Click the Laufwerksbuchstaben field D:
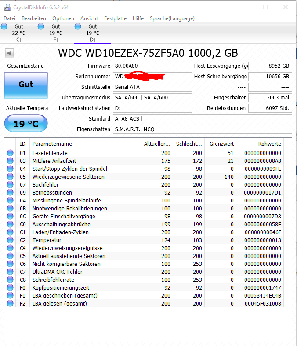 coord(152,108)
